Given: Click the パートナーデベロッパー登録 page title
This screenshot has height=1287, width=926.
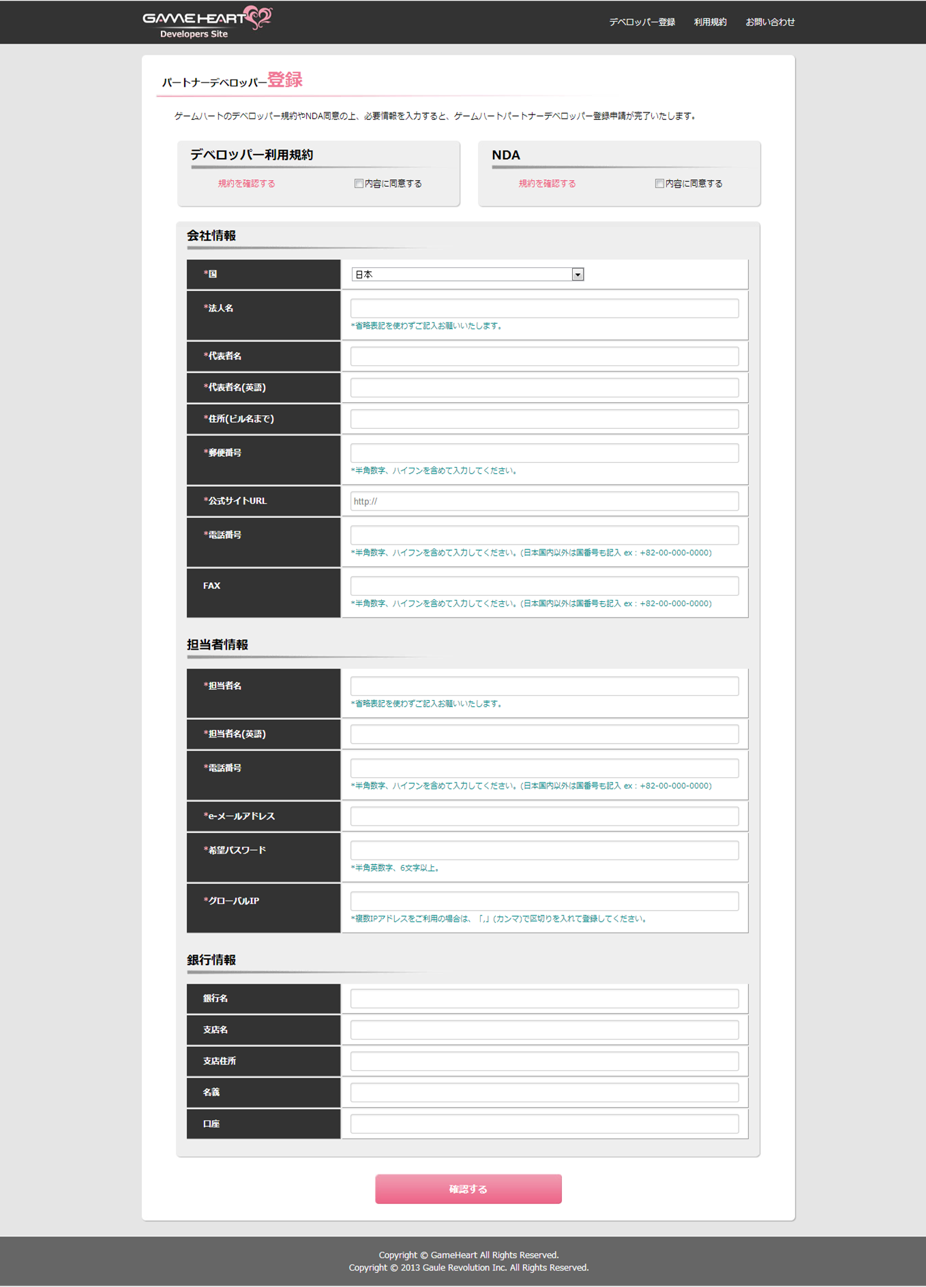Looking at the screenshot, I should click(x=232, y=80).
